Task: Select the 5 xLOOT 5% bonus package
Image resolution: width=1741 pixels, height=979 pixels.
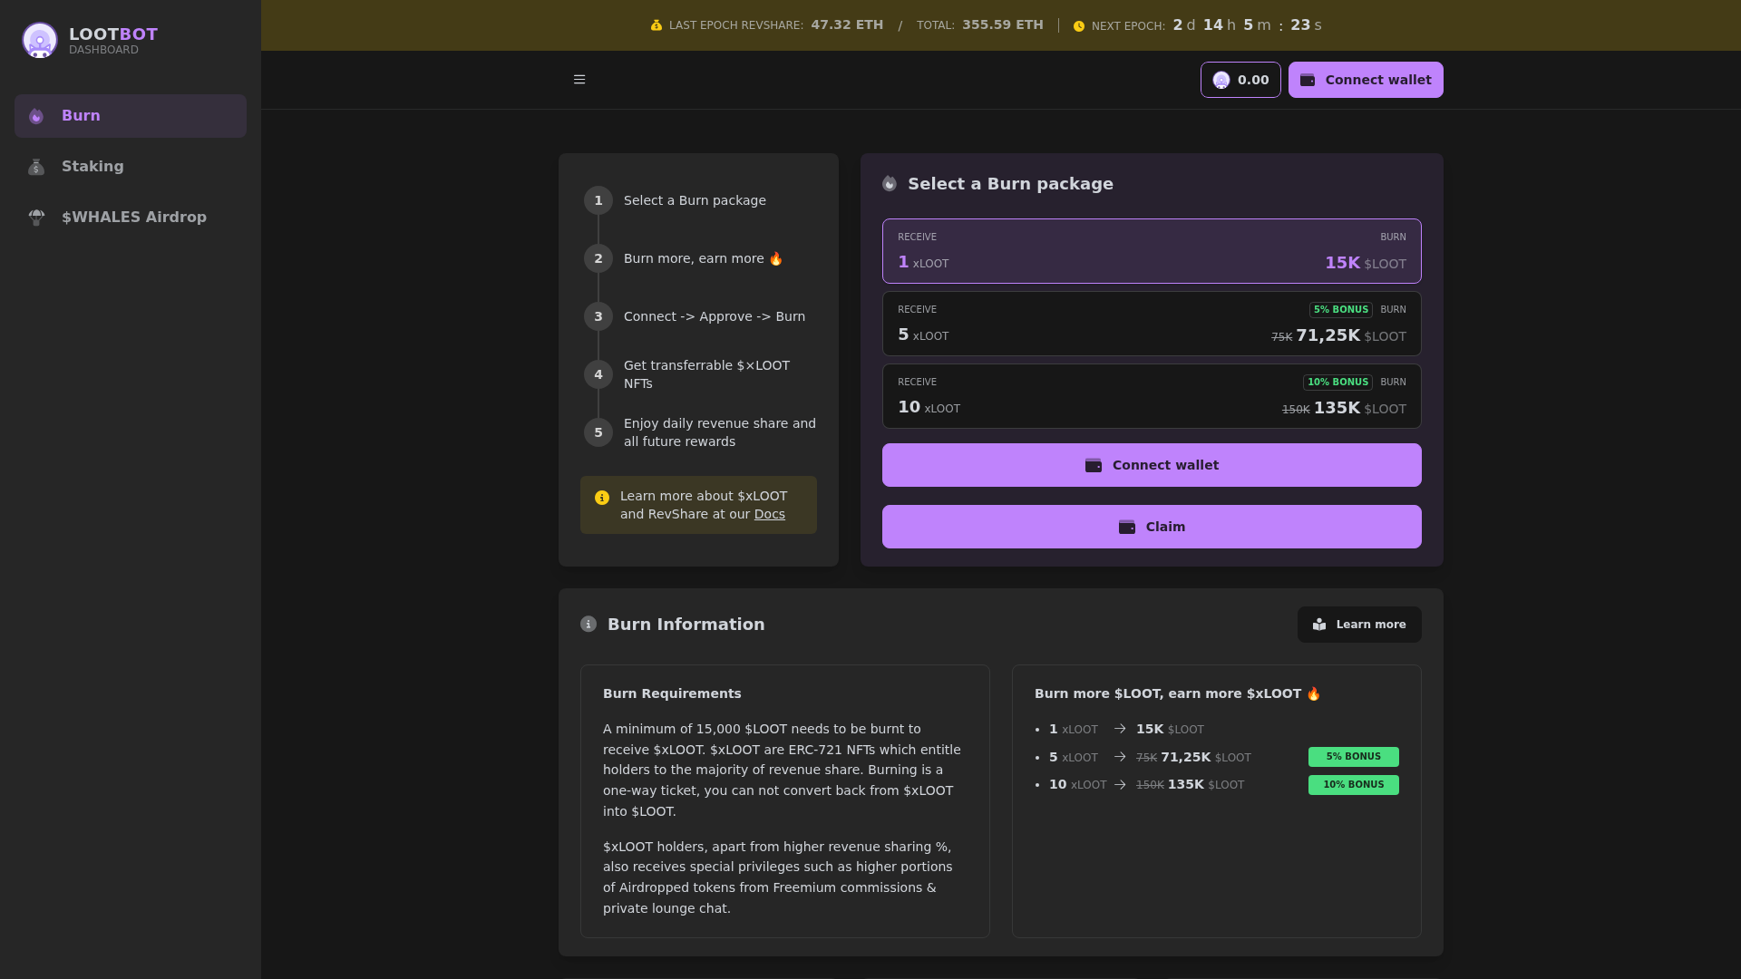Action: 1152,324
